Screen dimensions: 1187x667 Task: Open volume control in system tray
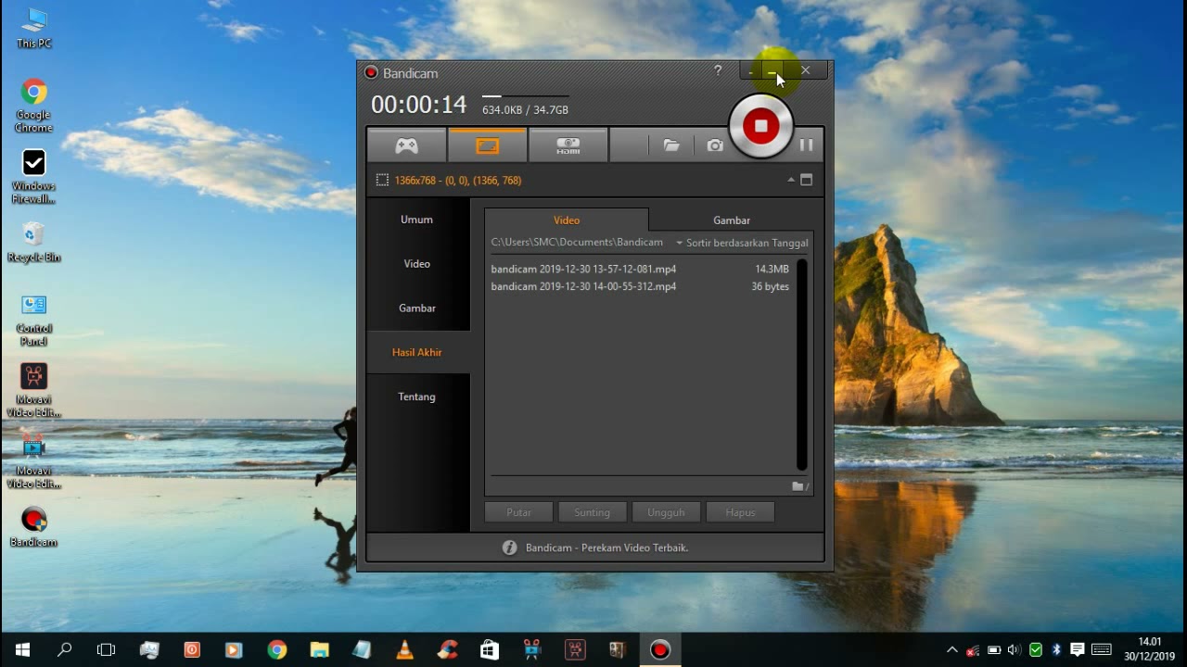(x=1014, y=650)
